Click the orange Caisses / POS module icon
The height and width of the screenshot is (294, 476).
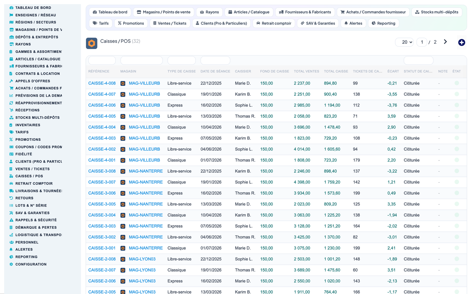tap(92, 43)
